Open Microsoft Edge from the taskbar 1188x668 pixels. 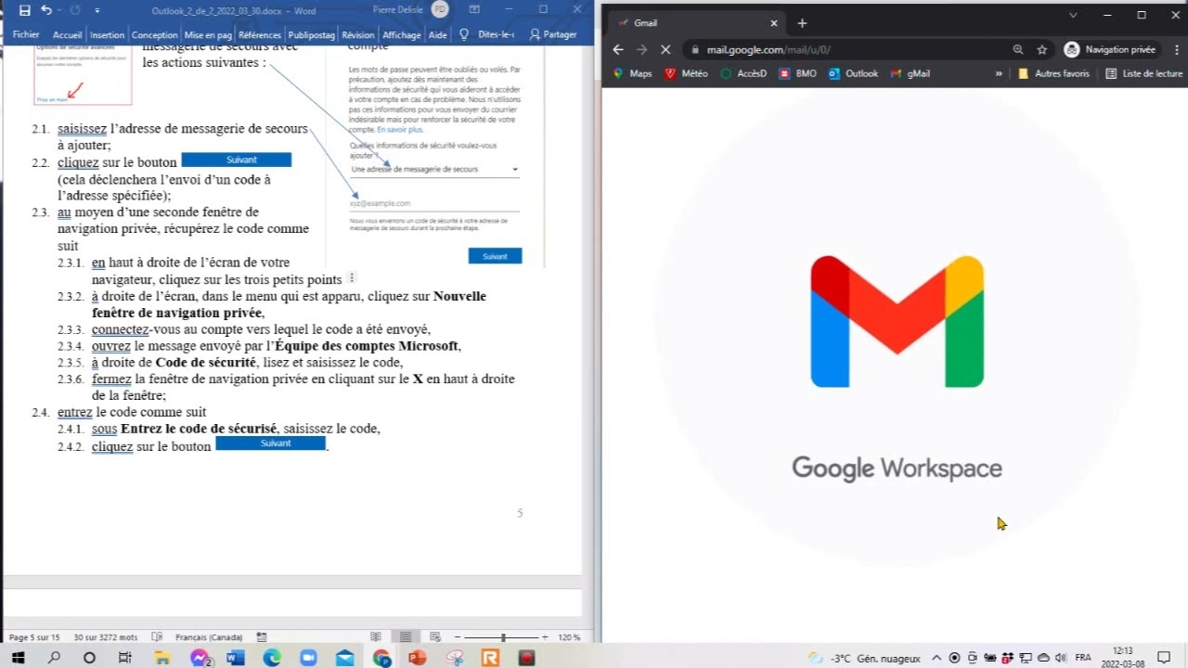271,657
